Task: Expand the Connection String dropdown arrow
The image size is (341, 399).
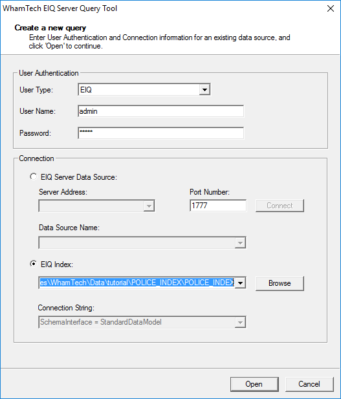Action: (x=240, y=323)
